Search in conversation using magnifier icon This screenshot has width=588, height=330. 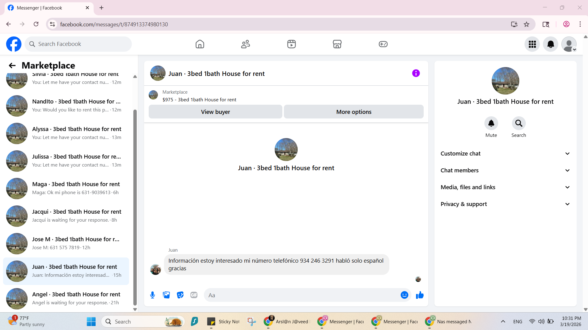[x=519, y=123]
